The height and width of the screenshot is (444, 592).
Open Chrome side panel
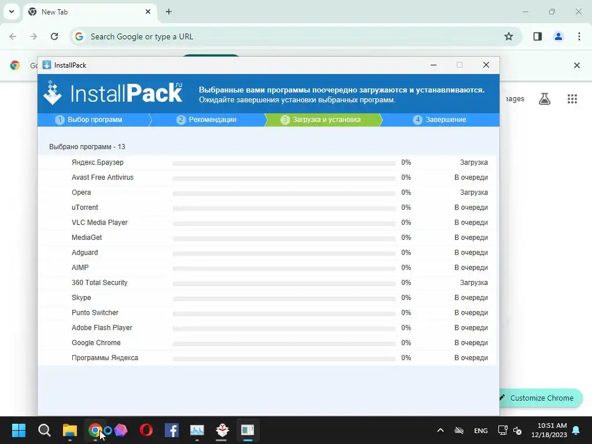point(538,36)
